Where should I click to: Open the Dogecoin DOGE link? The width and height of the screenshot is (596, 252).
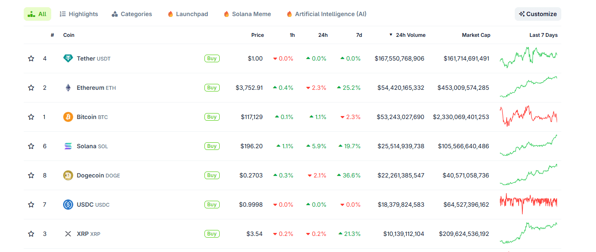coord(98,175)
